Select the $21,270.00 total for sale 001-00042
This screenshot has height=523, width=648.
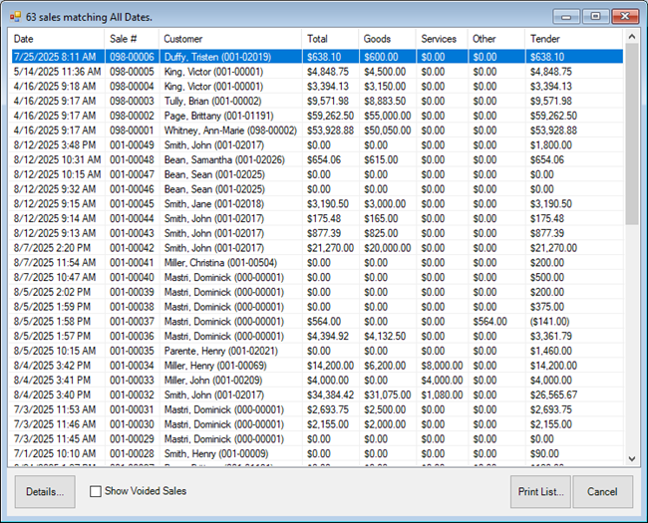click(330, 248)
